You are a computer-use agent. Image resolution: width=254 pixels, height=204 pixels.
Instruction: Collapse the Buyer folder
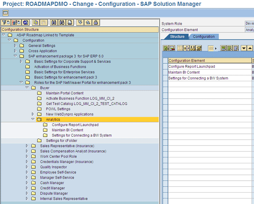tap(27, 88)
